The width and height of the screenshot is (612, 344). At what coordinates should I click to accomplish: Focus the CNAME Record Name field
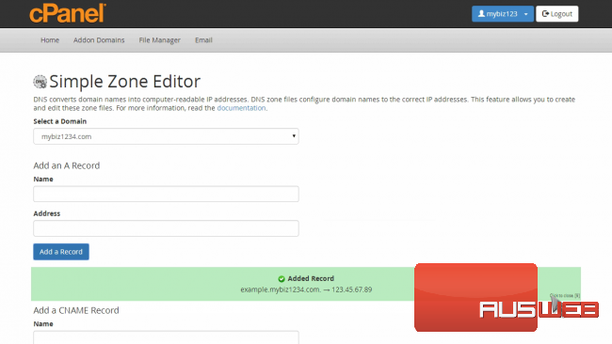166,337
